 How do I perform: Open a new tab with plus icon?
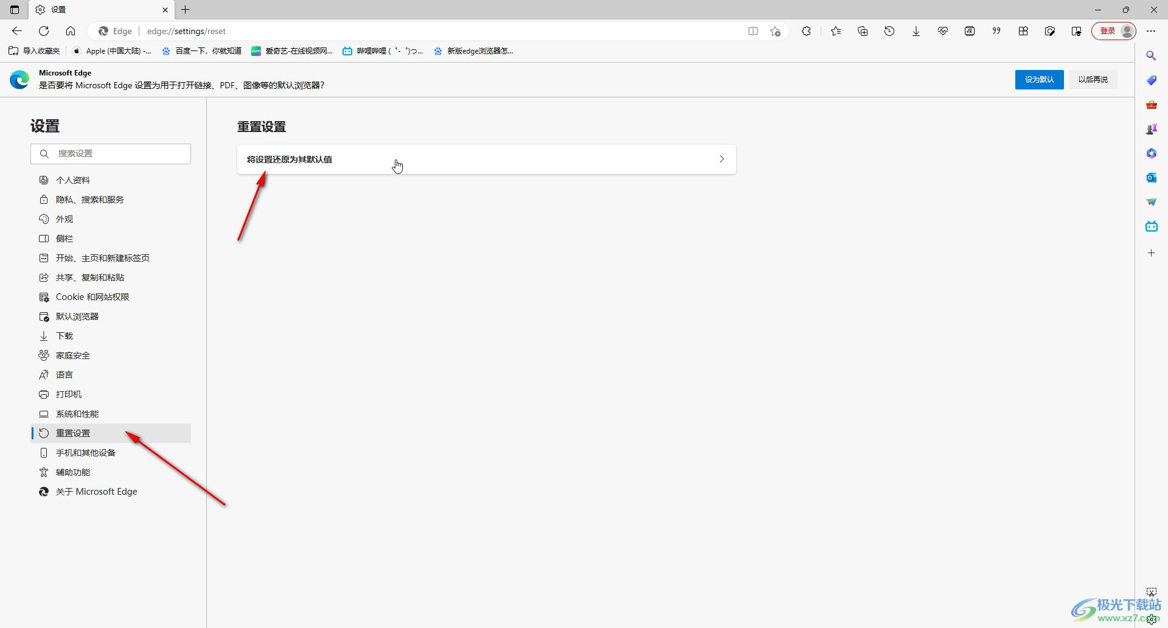(186, 10)
